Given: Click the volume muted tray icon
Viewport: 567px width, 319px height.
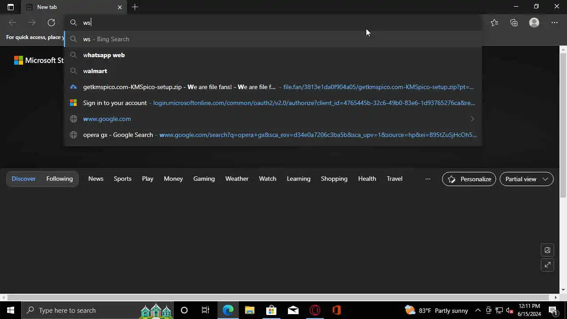Looking at the screenshot, I should pos(510,310).
